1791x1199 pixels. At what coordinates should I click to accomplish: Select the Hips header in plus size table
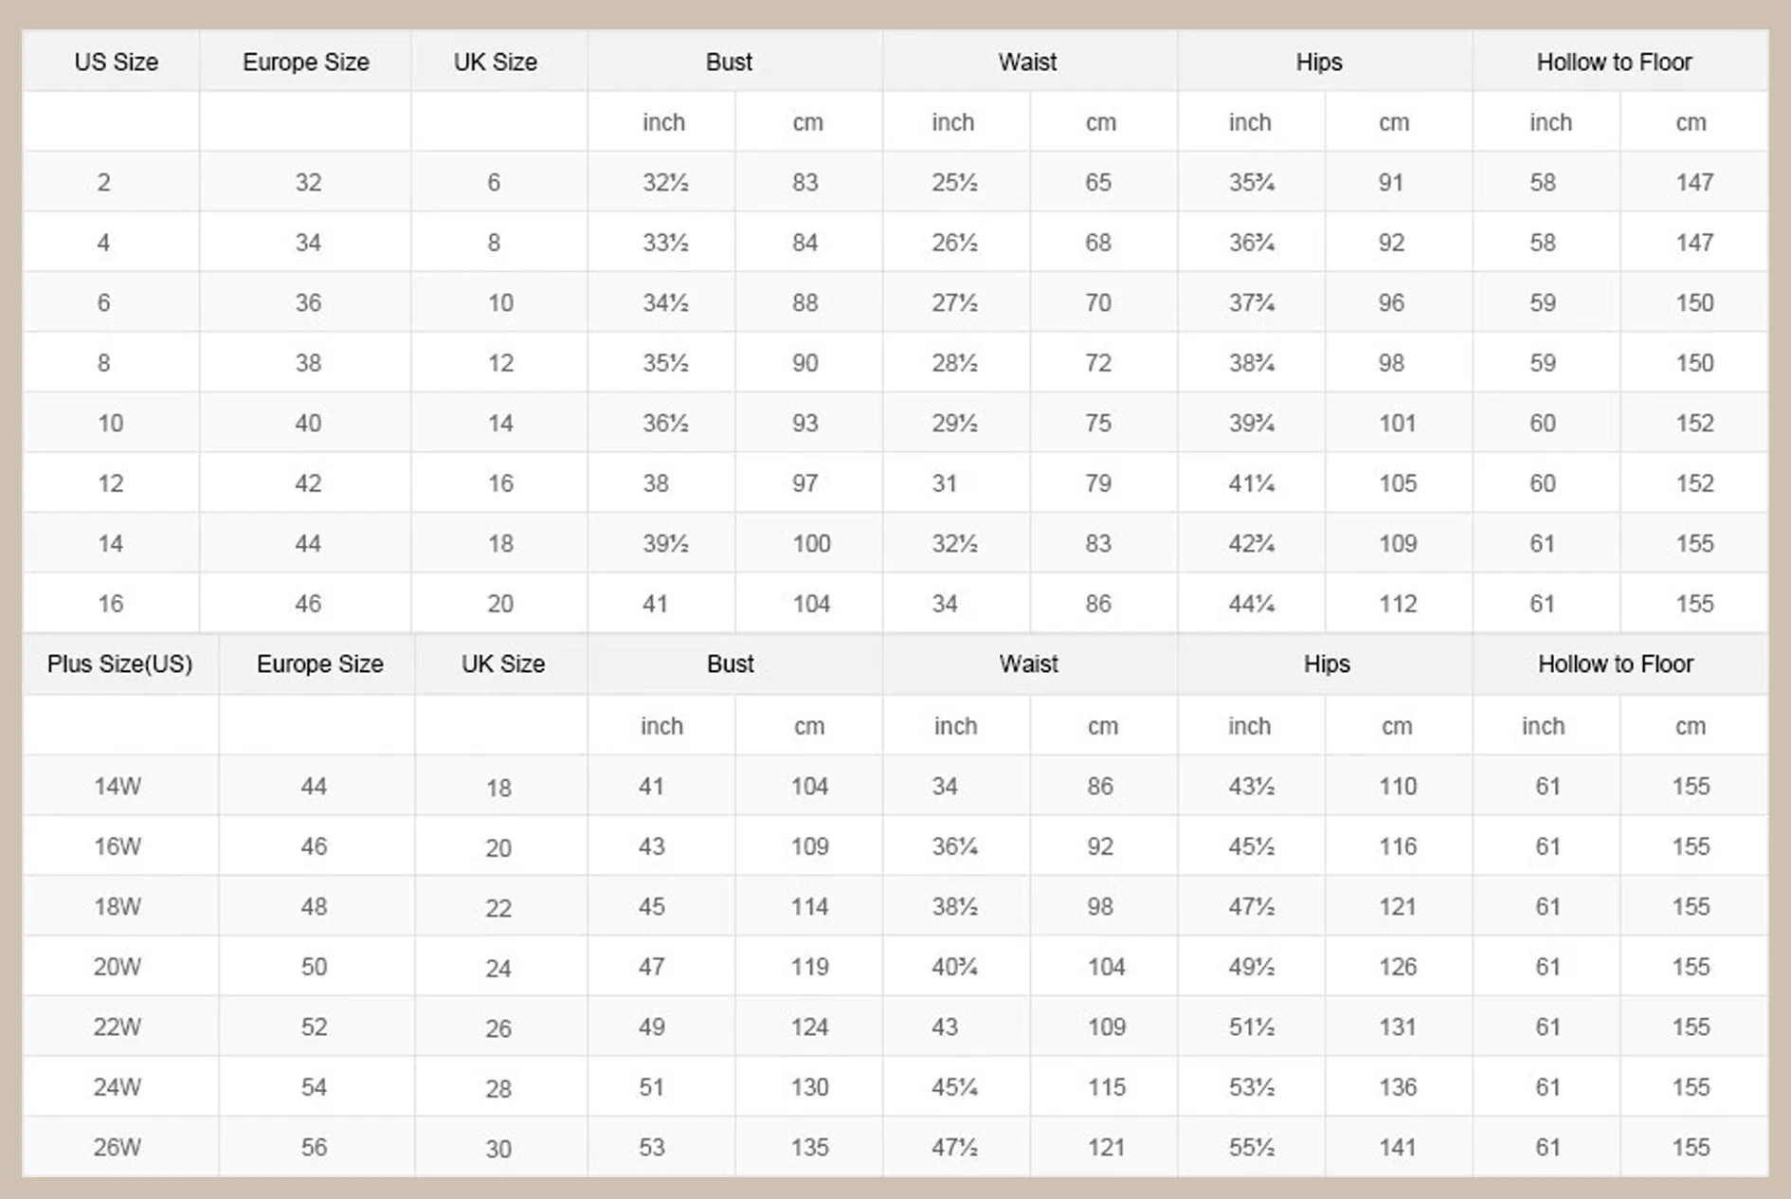[1327, 663]
